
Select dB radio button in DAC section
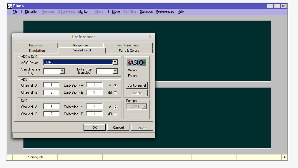coord(115,114)
